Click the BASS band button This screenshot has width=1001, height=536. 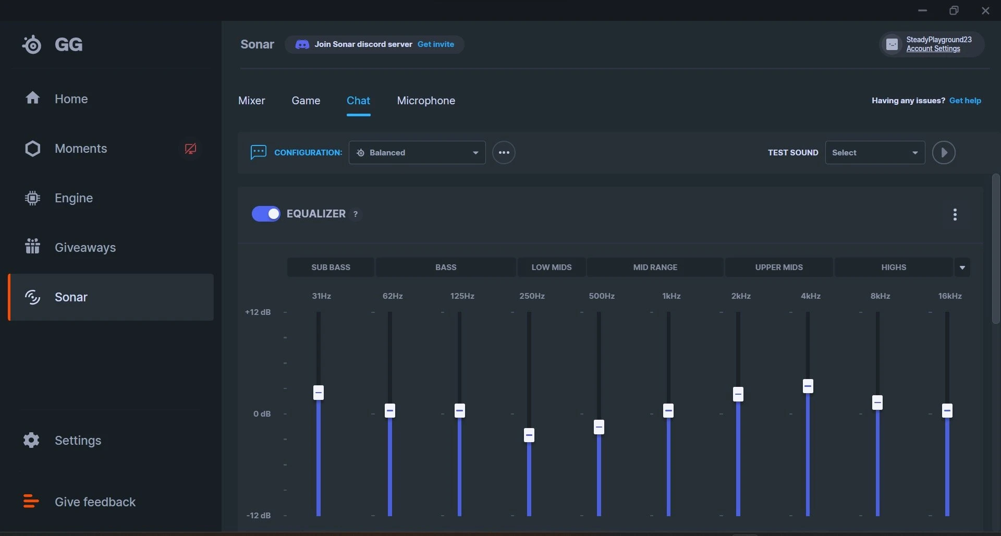pos(446,267)
